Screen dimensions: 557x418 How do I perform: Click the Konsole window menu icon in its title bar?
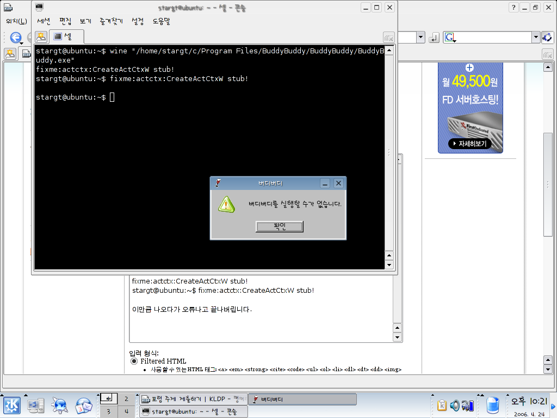click(39, 7)
